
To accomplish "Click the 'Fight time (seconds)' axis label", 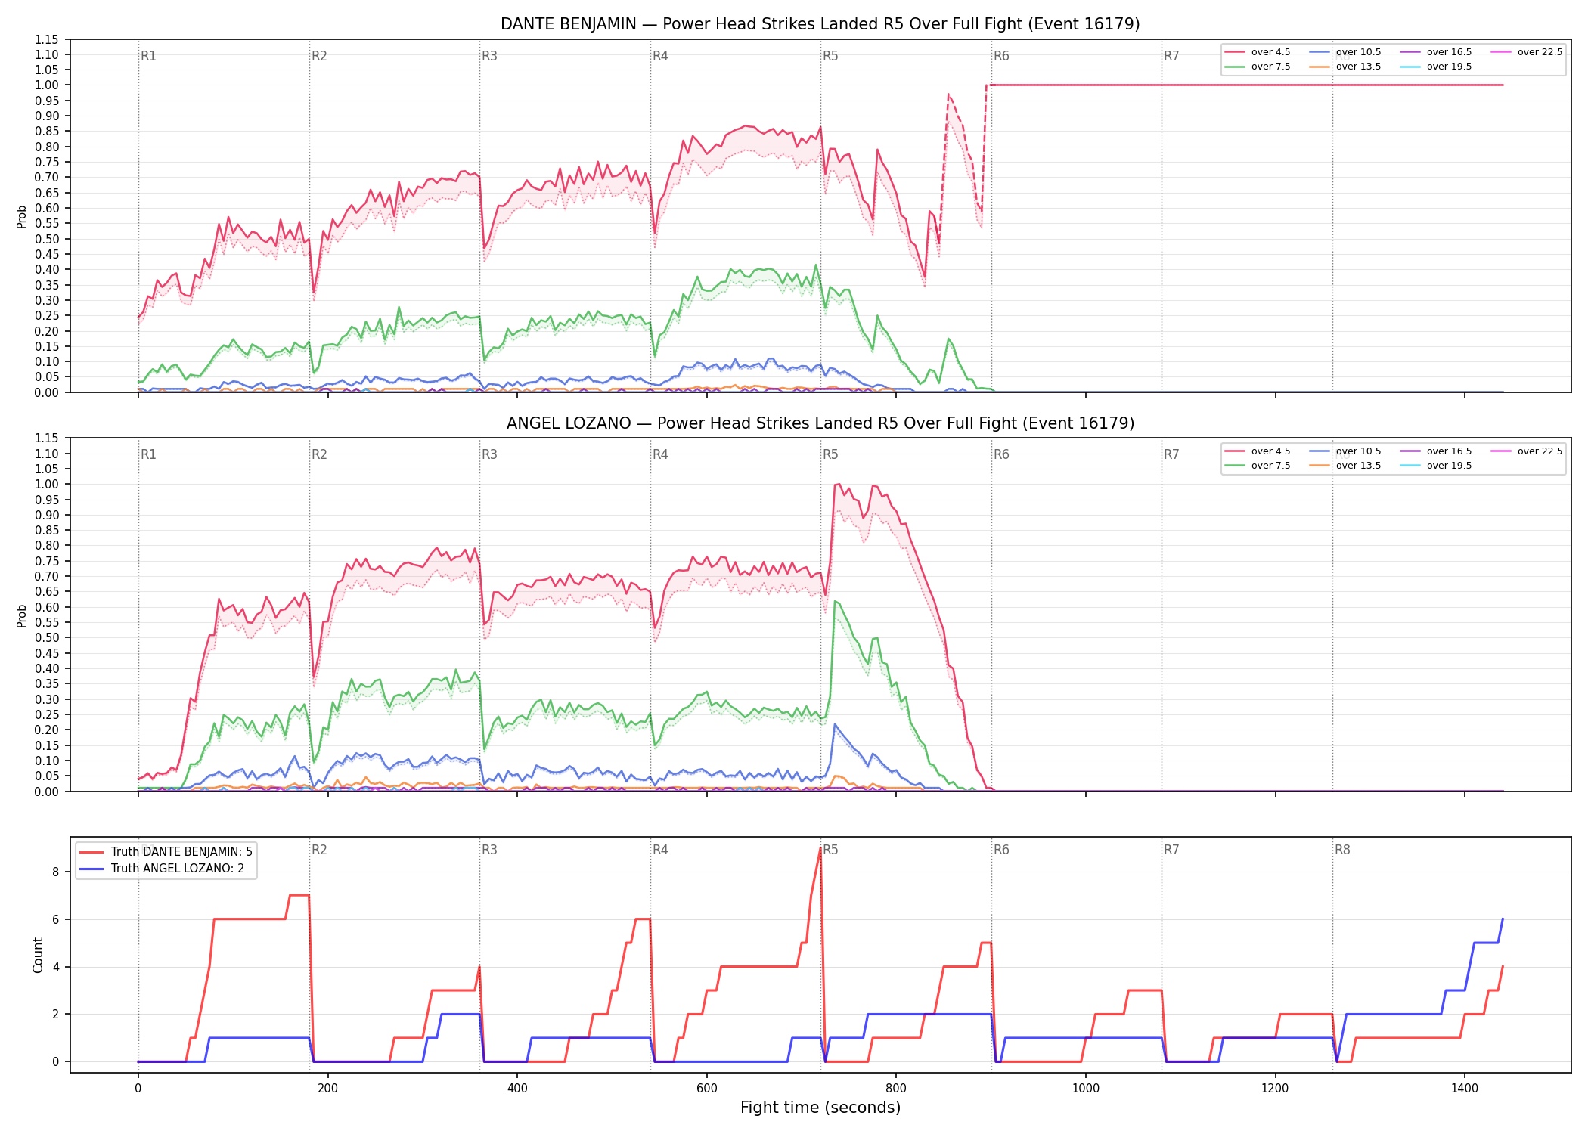I will point(820,1108).
